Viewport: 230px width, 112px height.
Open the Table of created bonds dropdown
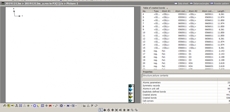coord(167,8)
